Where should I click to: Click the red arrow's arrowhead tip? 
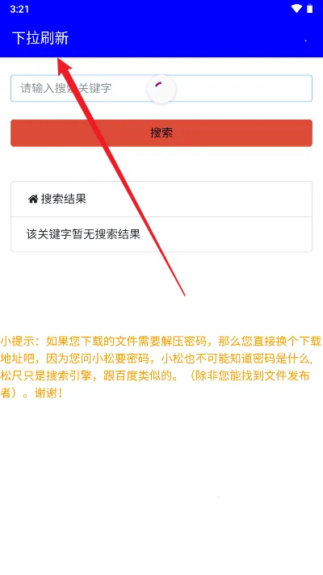tap(59, 58)
